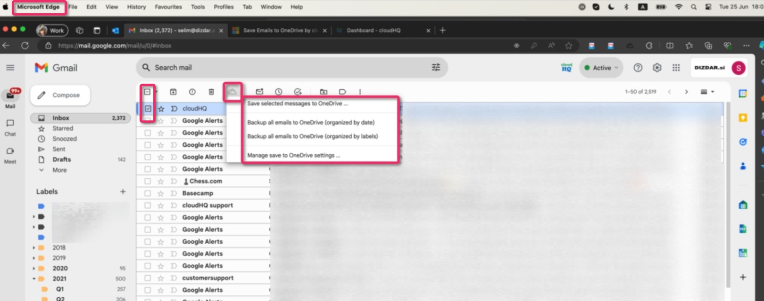Expand More in the Gmail sidebar
This screenshot has width=764, height=301.
click(x=59, y=170)
